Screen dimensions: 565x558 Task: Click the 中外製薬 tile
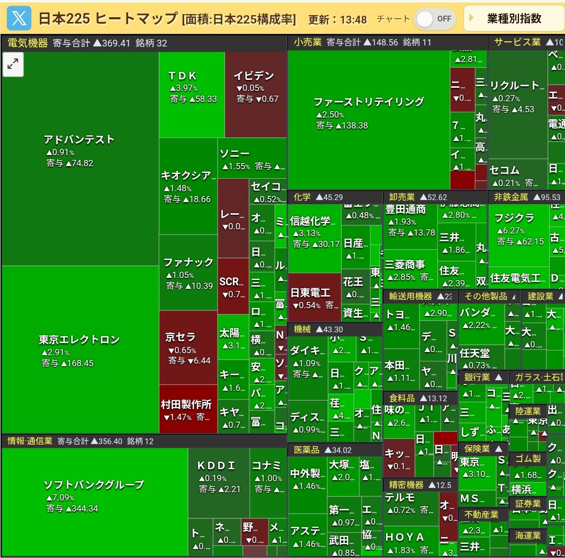tap(308, 484)
